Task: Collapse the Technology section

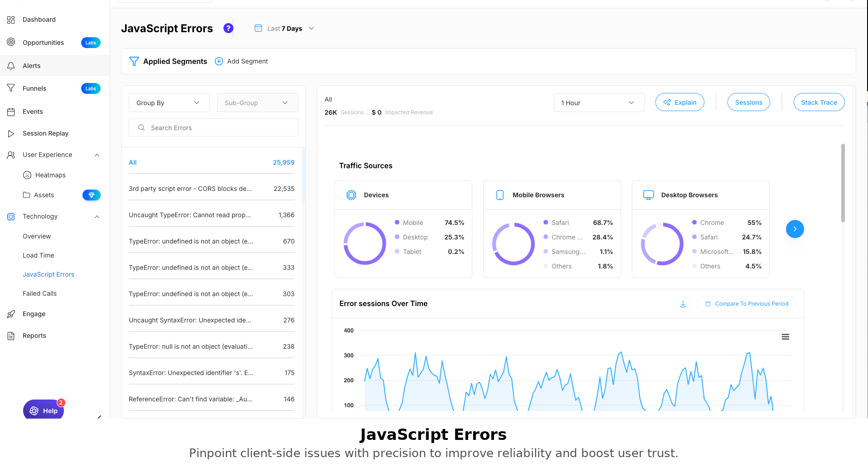Action: tap(97, 217)
